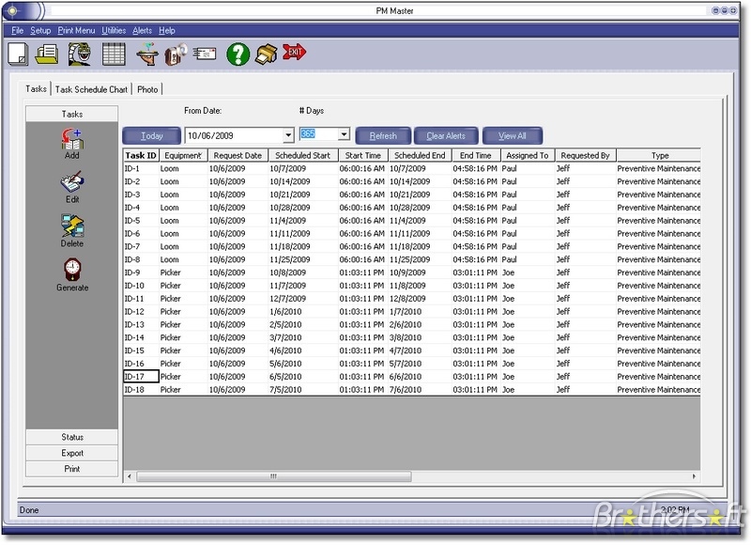This screenshot has height=545, width=751.
Task: Click the horizontal scrollbar thumb under the table
Action: click(274, 476)
